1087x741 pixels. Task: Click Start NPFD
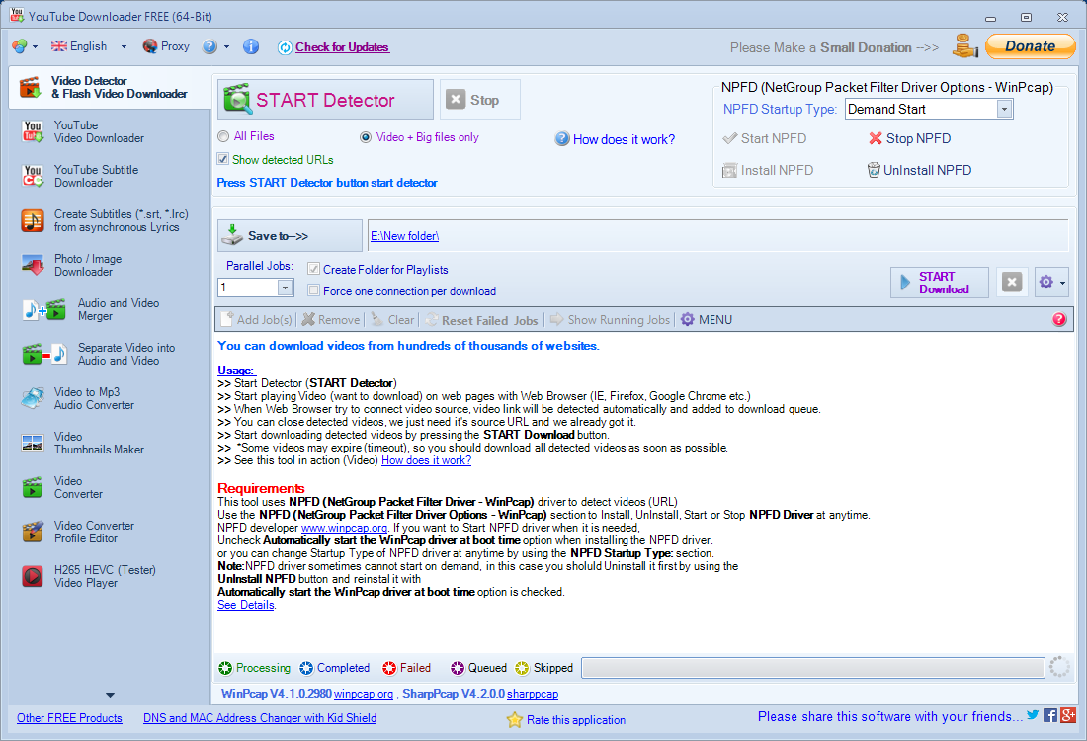(x=765, y=138)
